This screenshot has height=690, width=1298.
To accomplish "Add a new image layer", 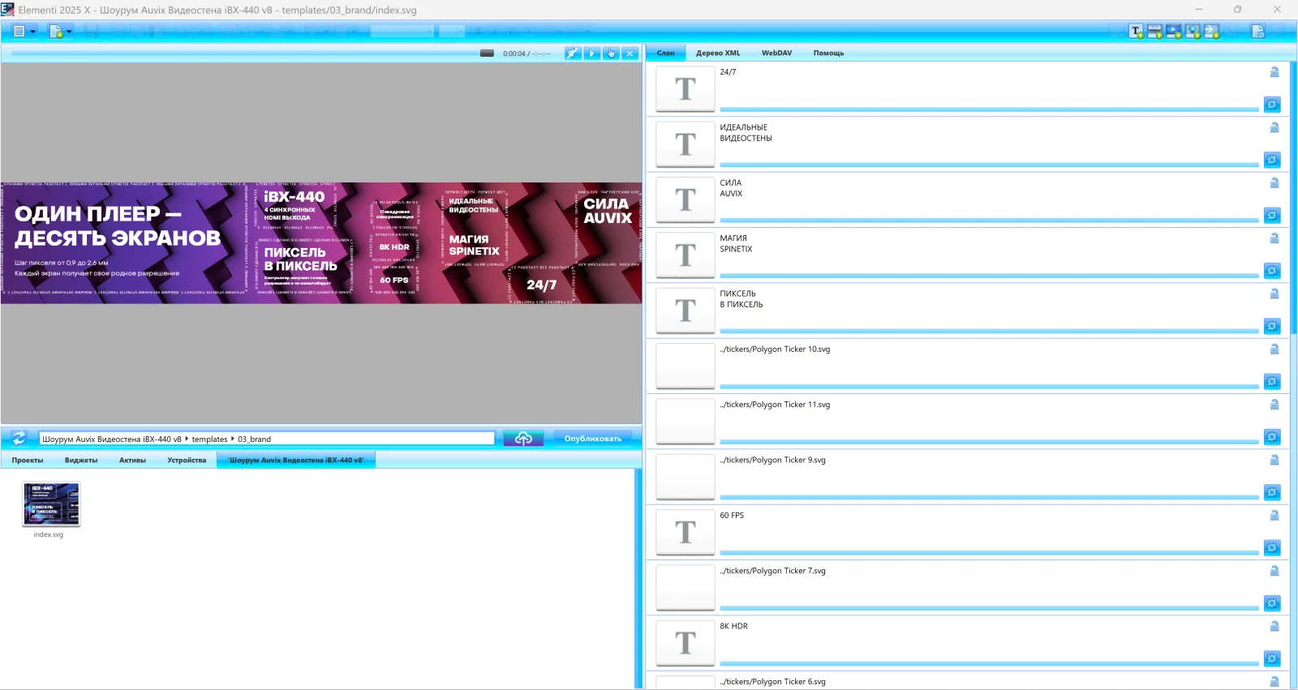I will pos(1155,32).
